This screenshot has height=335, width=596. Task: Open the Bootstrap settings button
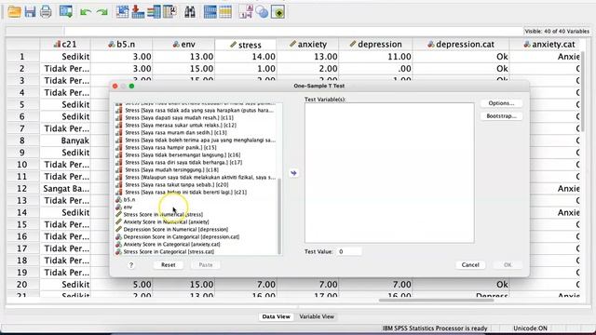tap(501, 115)
